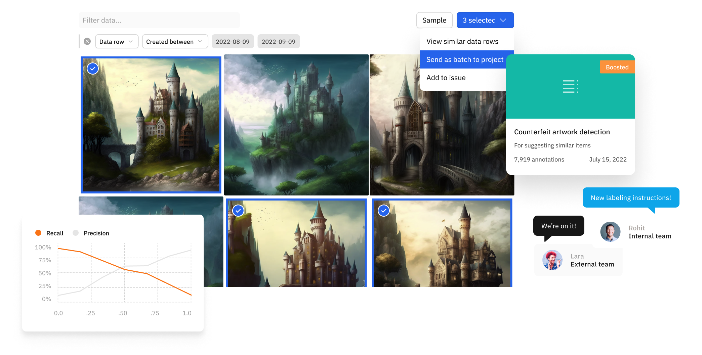
Task: Click the orange Recall legend dot
Action: coord(38,233)
